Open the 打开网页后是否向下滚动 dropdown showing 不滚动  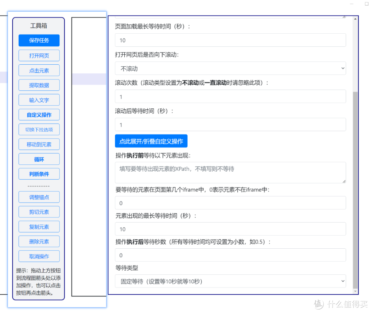pos(231,68)
